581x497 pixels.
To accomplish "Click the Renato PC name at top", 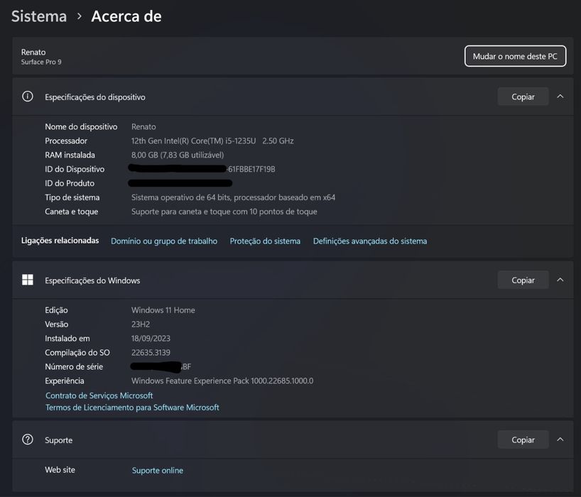I will pyautogui.click(x=33, y=53).
